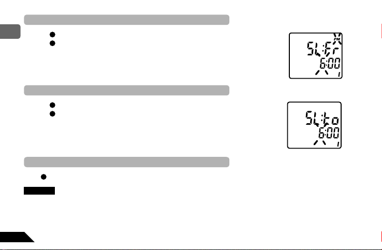The width and height of the screenshot is (382, 250).
Task: Click the second bullet under the middle bar
Action: [52, 114]
